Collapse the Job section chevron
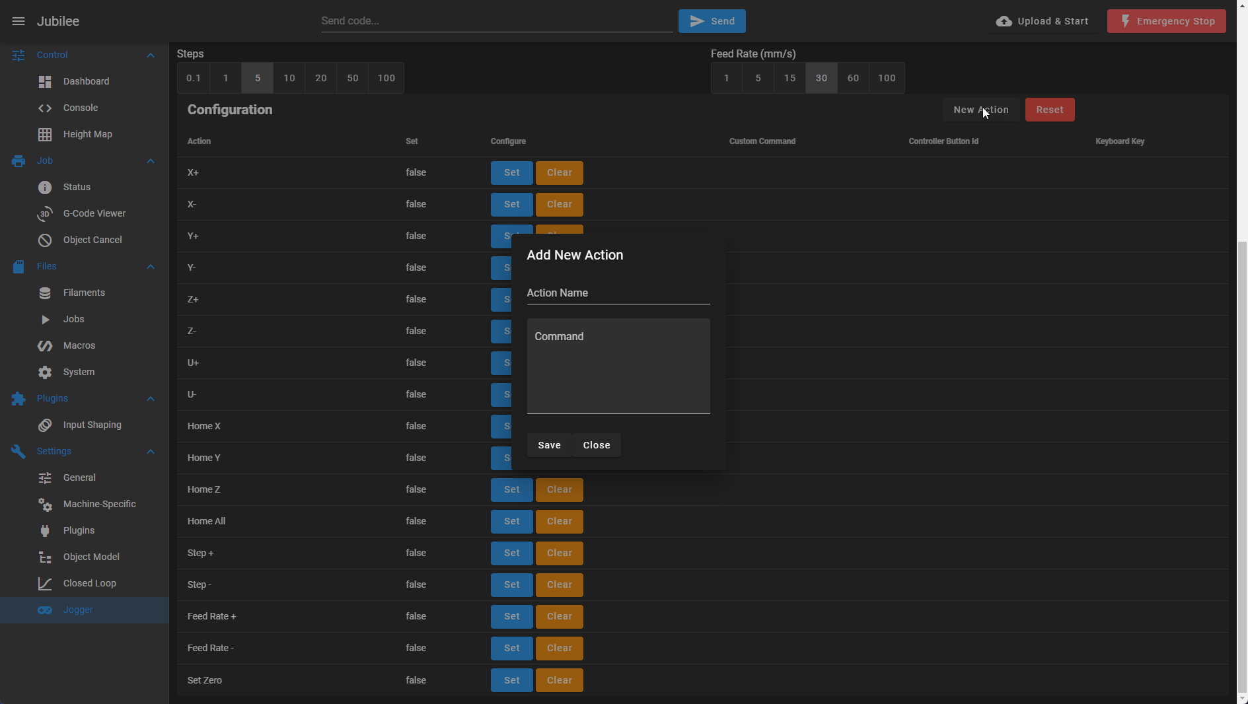This screenshot has height=704, width=1248. pos(151,160)
